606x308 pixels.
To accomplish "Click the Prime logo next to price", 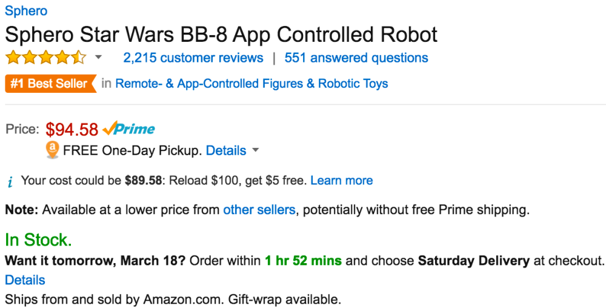I will click(x=129, y=129).
